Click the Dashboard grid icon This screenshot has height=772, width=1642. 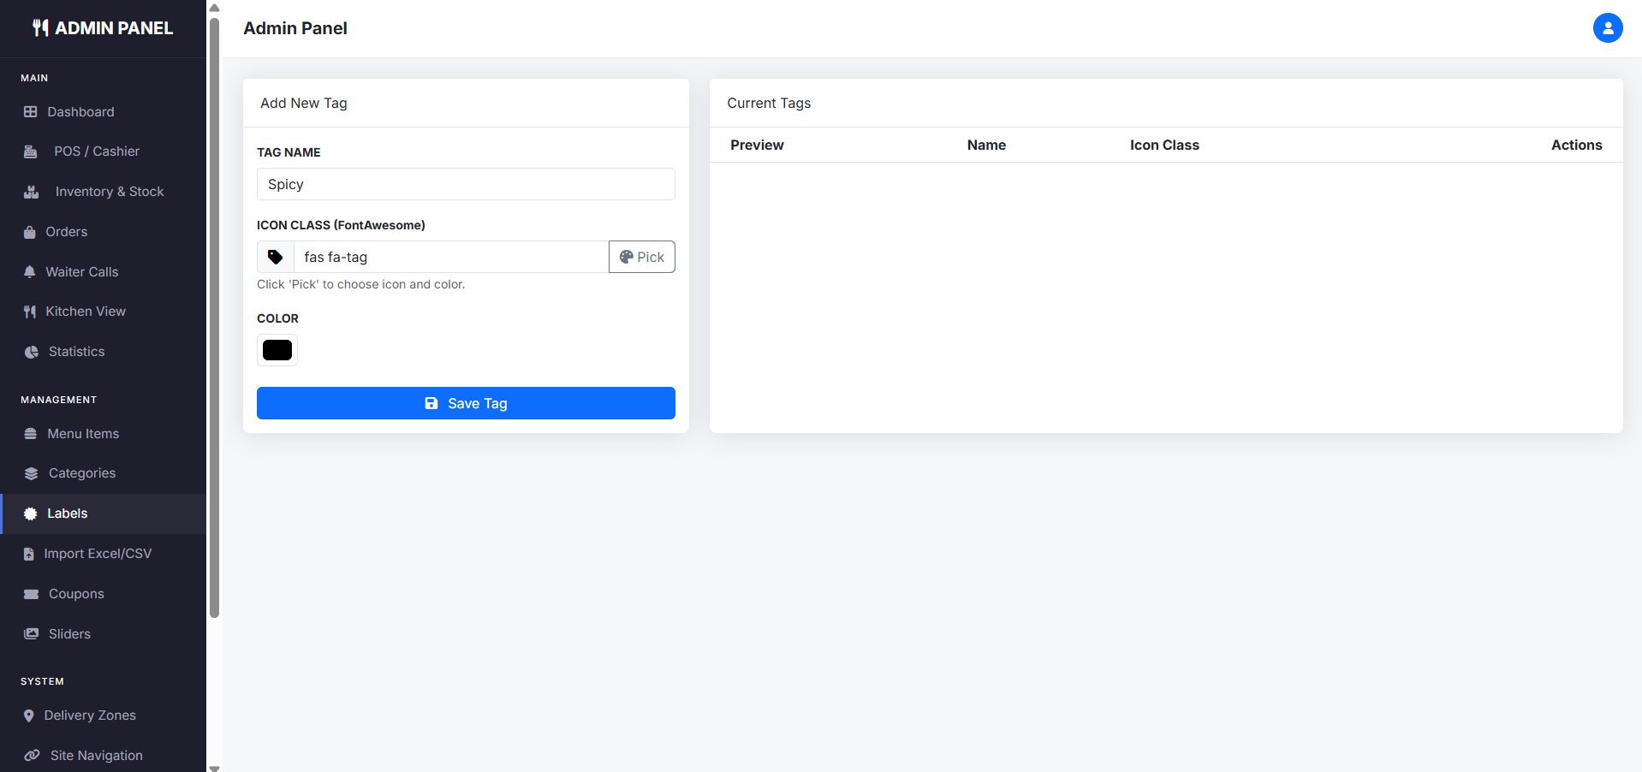(31, 112)
